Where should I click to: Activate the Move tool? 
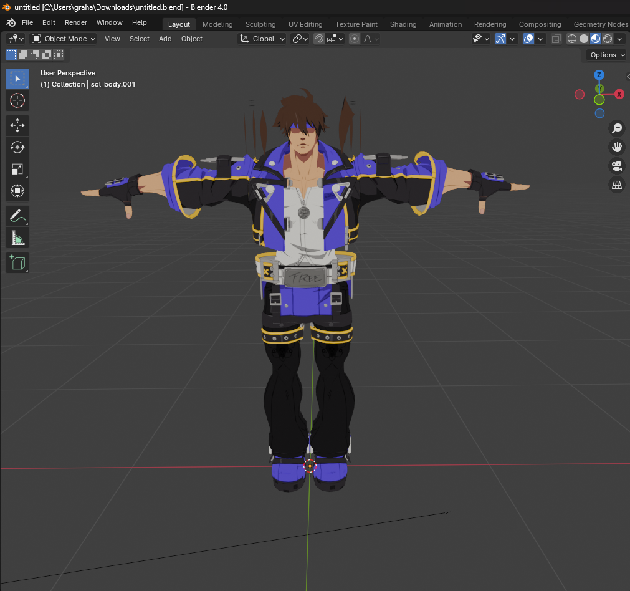tap(17, 125)
